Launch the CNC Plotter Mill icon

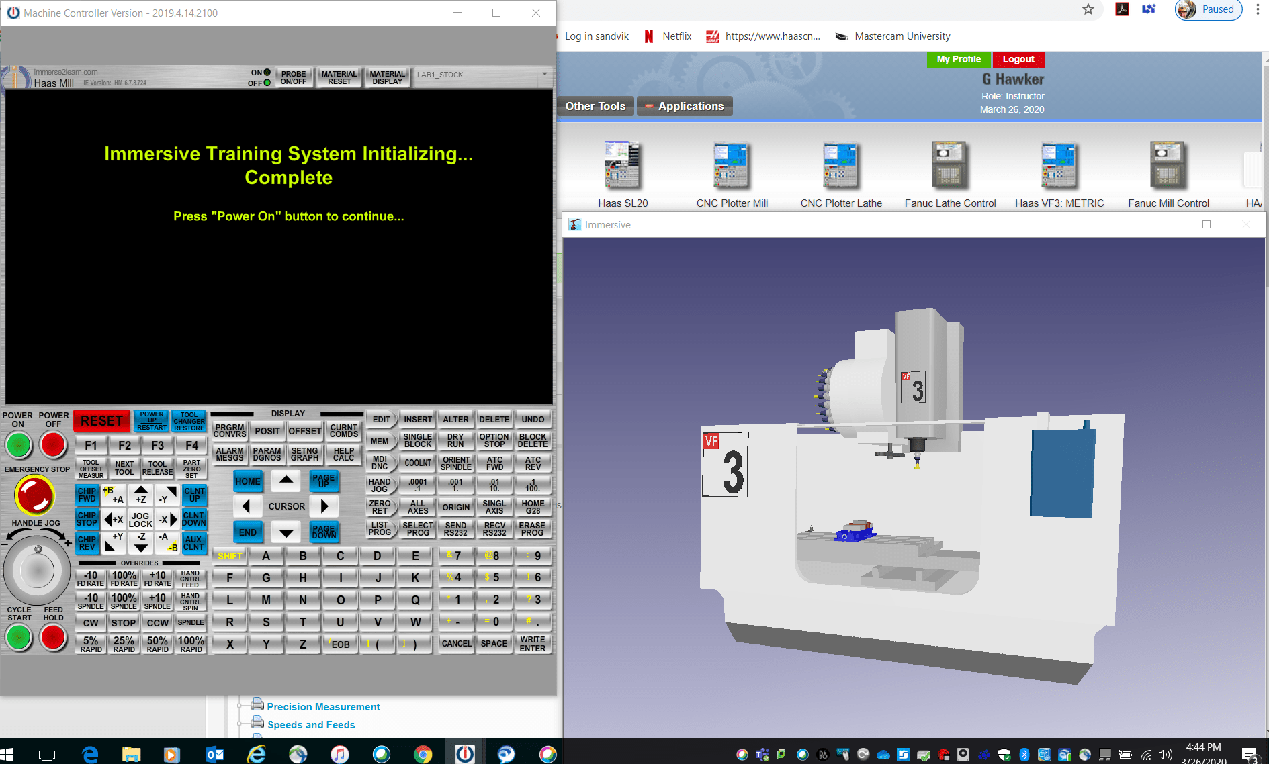(731, 165)
